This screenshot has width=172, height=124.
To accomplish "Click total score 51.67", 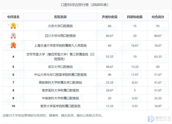I will click(x=158, y=75).
